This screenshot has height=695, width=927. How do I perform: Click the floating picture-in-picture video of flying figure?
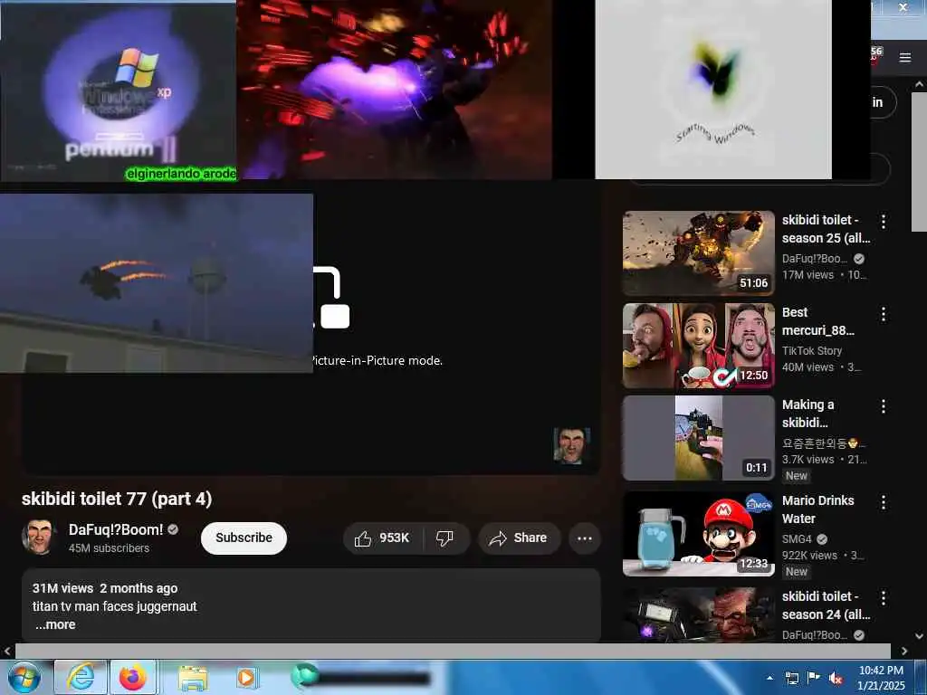pyautogui.click(x=156, y=283)
